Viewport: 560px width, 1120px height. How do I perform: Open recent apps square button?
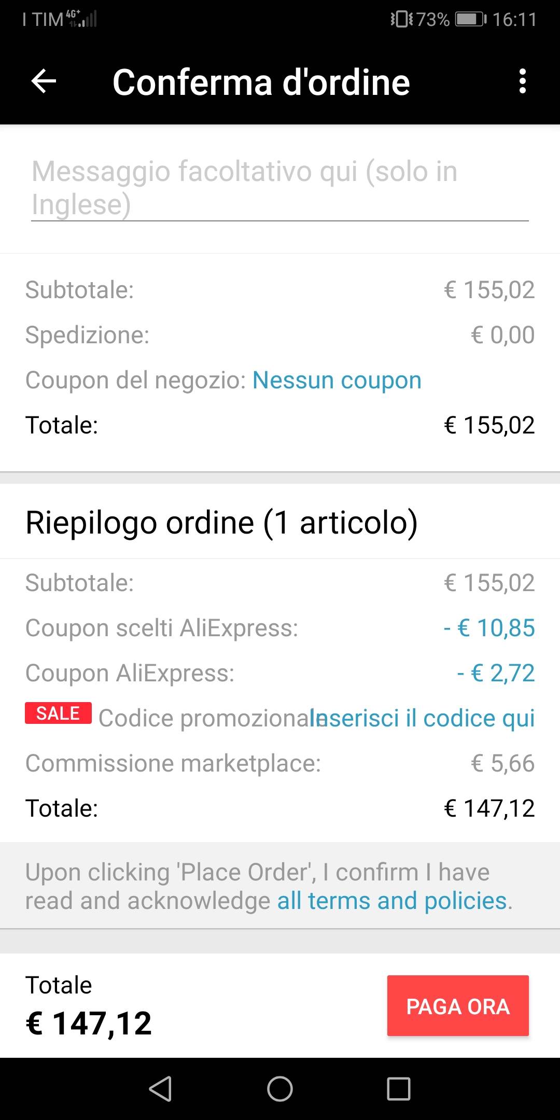pyautogui.click(x=399, y=1088)
